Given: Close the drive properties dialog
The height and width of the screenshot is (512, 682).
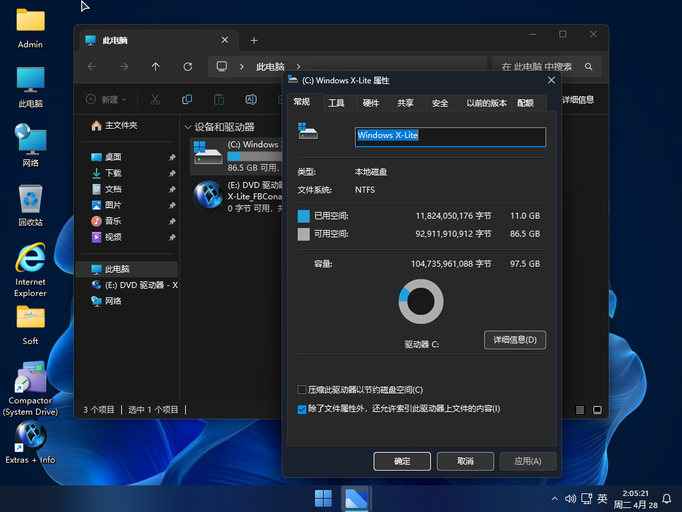Looking at the screenshot, I should pos(551,80).
